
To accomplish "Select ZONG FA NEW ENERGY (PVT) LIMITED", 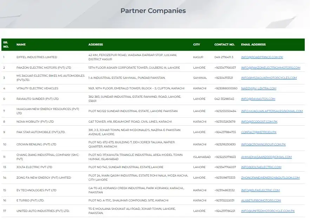I will (44, 178).
